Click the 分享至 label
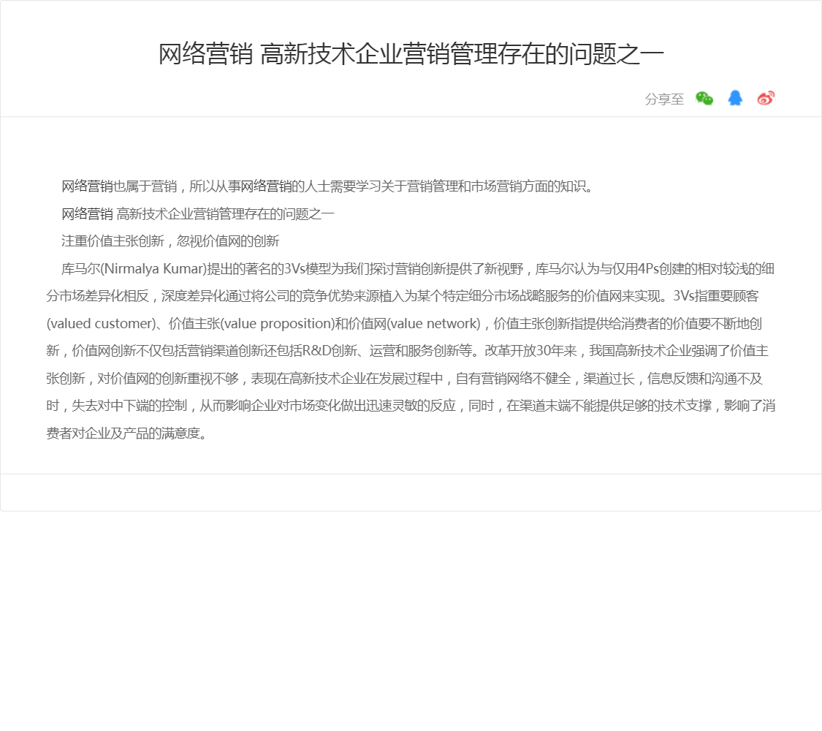Image resolution: width=822 pixels, height=731 pixels. tap(664, 99)
